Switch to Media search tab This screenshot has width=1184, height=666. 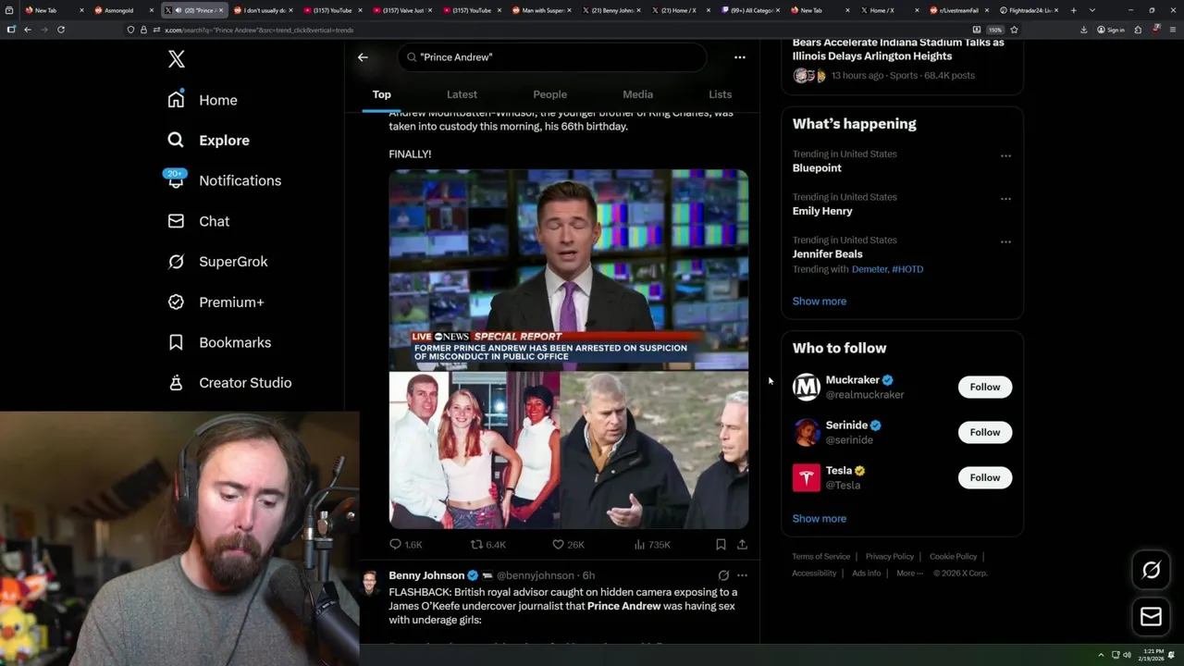(637, 94)
